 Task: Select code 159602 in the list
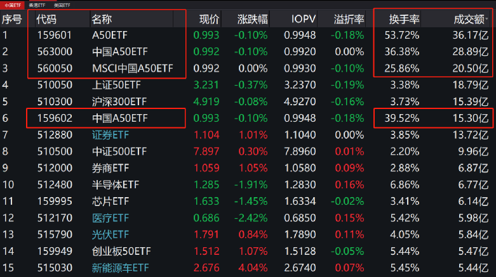coord(55,118)
